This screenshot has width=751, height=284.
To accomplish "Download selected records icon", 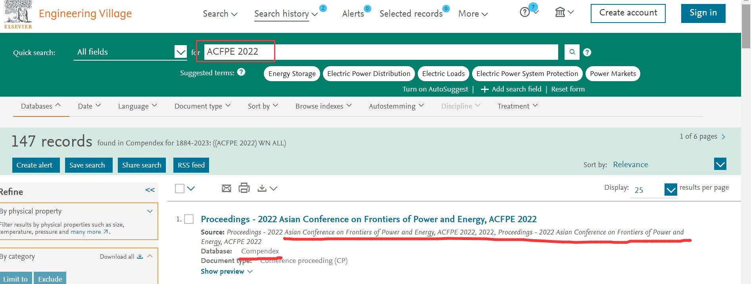I will (262, 188).
